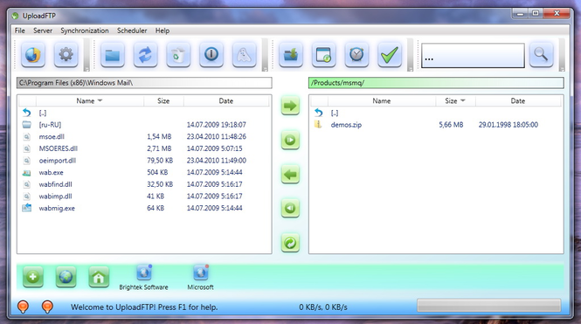Sort remote files by Name column header
The image size is (581, 324).
382,100
